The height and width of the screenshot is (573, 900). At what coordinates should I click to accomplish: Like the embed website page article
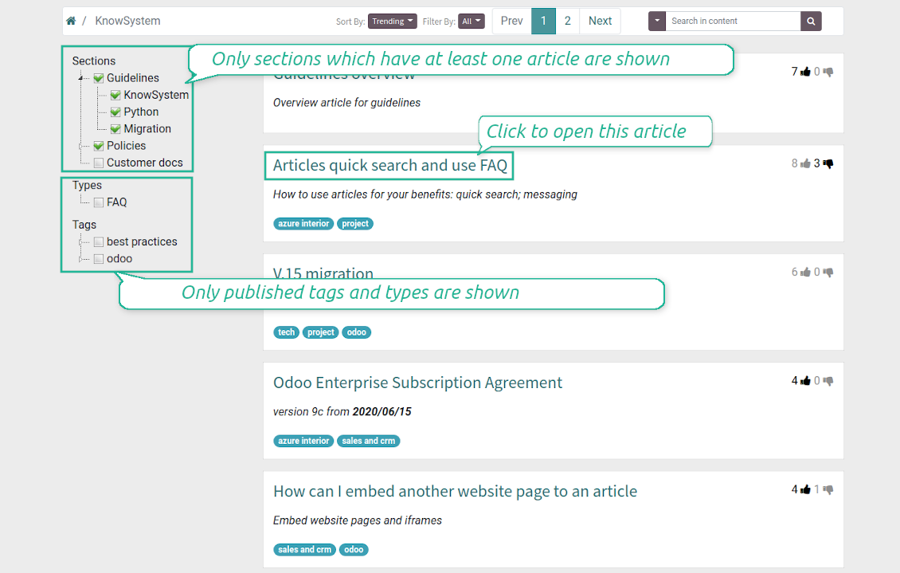805,490
